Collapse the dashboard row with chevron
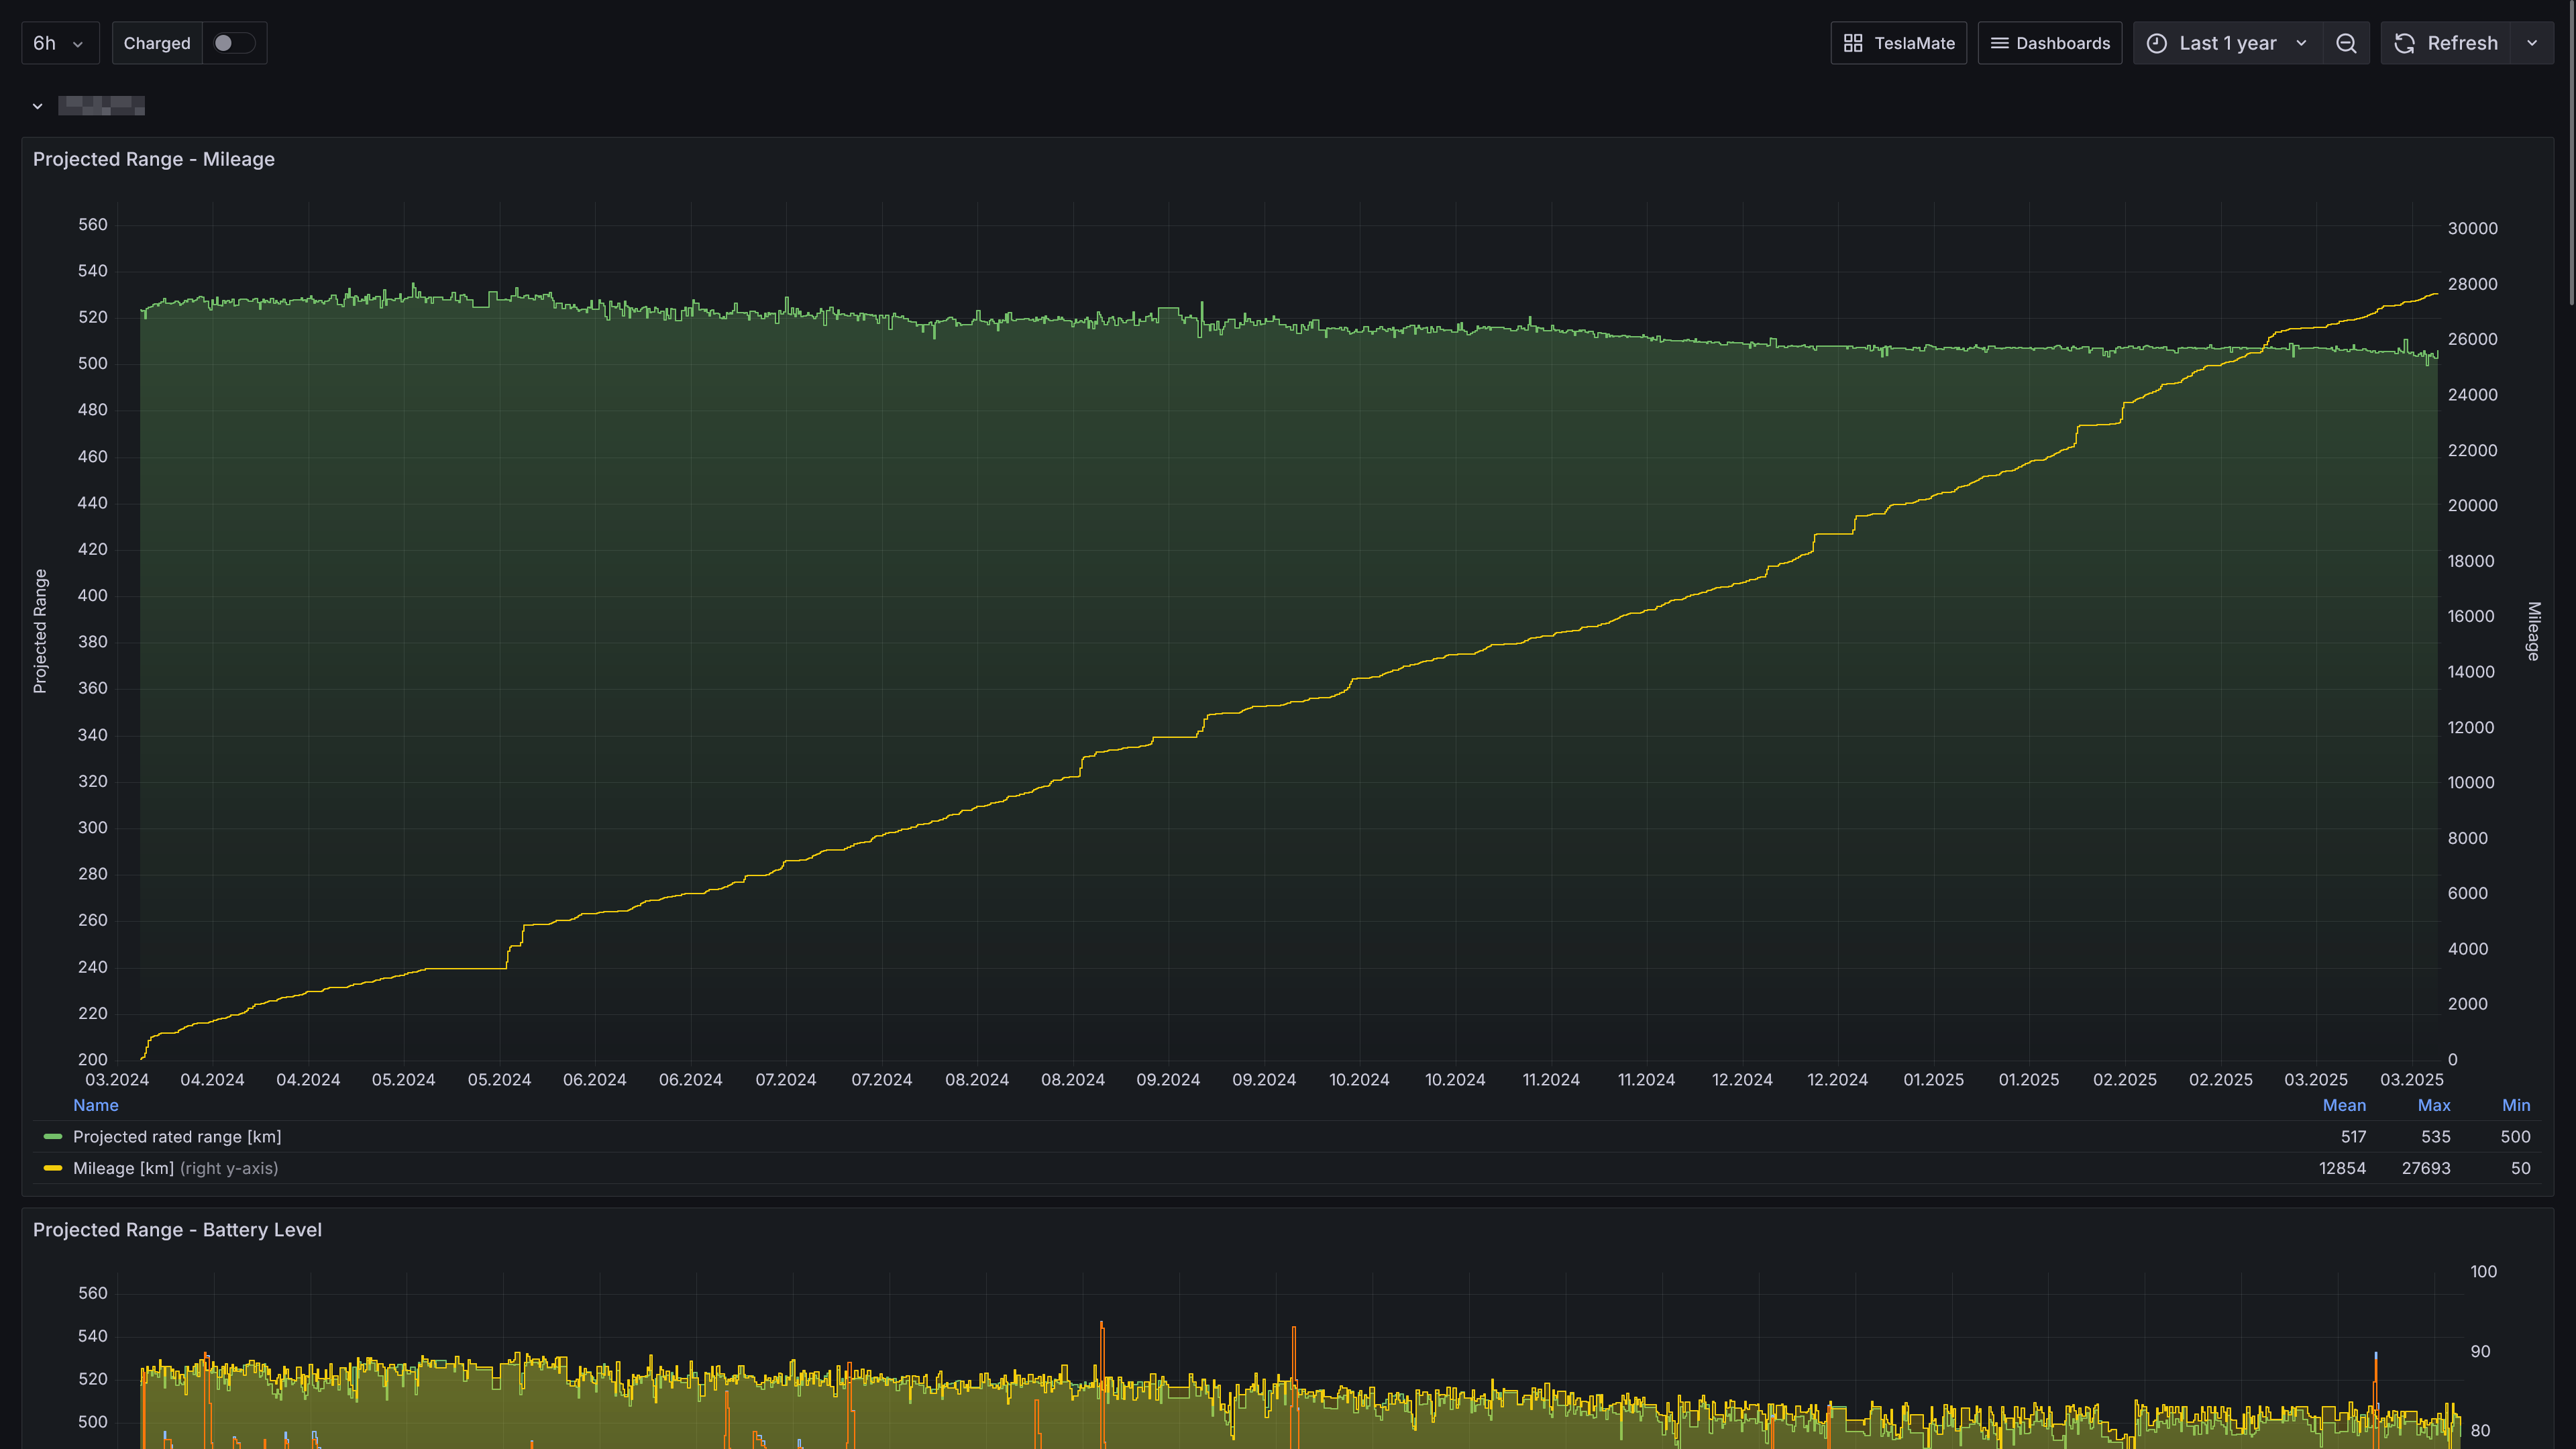The image size is (2576, 1449). [37, 106]
